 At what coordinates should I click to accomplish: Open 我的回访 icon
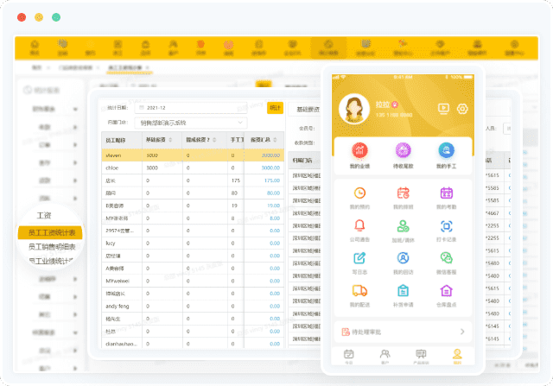[x=403, y=258]
